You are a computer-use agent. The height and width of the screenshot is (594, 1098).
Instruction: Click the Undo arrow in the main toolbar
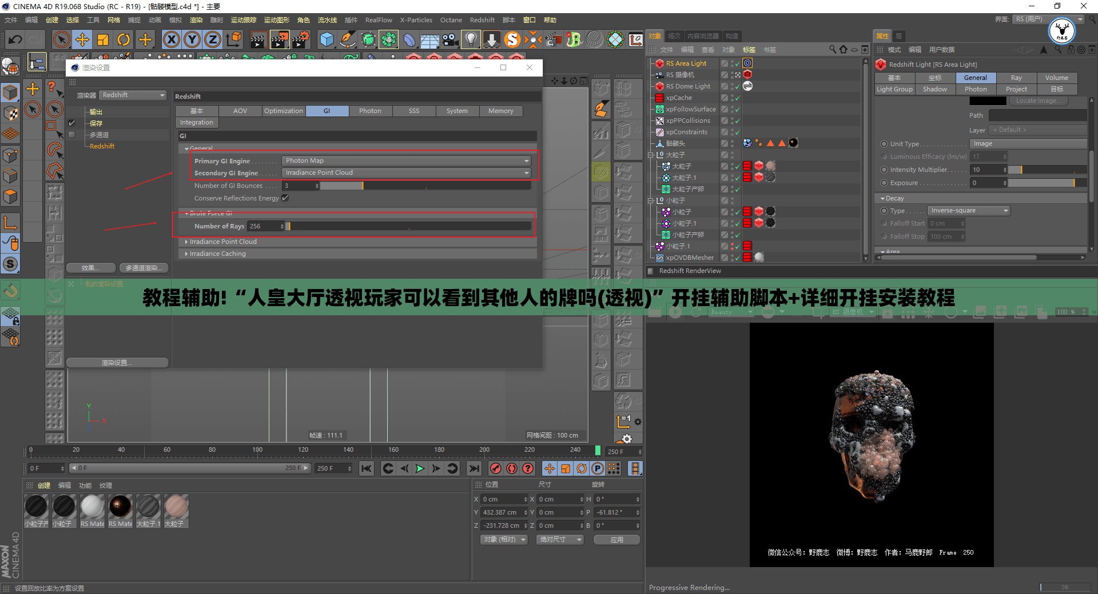point(15,39)
